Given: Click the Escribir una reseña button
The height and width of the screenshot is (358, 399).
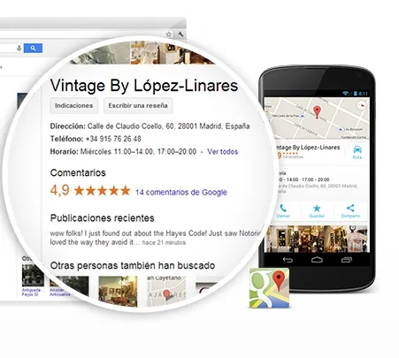Looking at the screenshot, I should tap(138, 105).
